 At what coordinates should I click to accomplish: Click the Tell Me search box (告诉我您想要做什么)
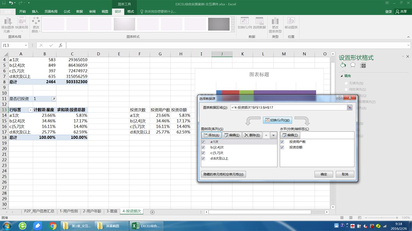[x=158, y=11]
